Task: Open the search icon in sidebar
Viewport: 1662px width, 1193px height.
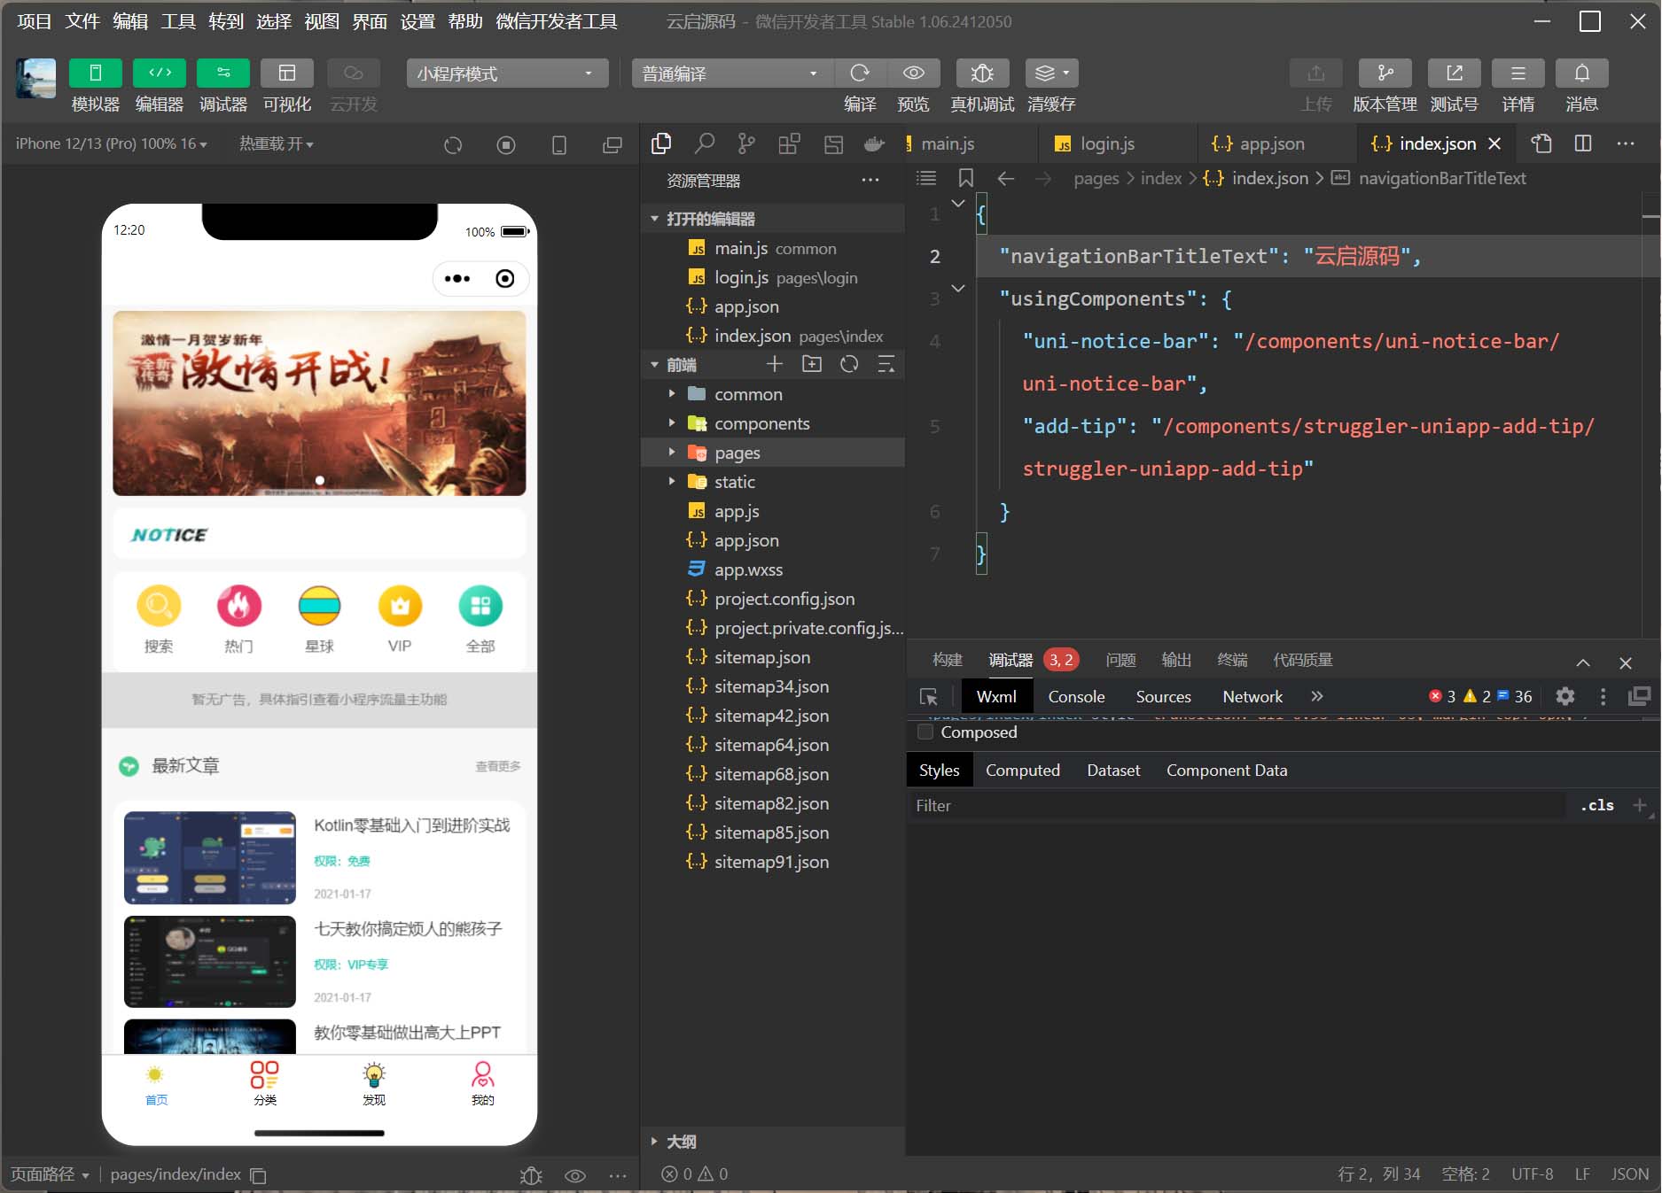Action: 704,143
